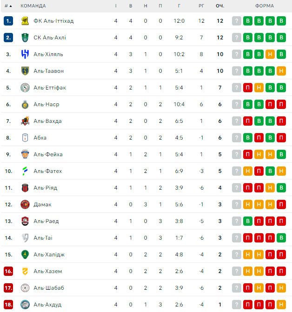The height and width of the screenshot is (312, 292).
Task: Click Аль-Хіляль's orange Н draw badge
Action: pyautogui.click(x=270, y=54)
